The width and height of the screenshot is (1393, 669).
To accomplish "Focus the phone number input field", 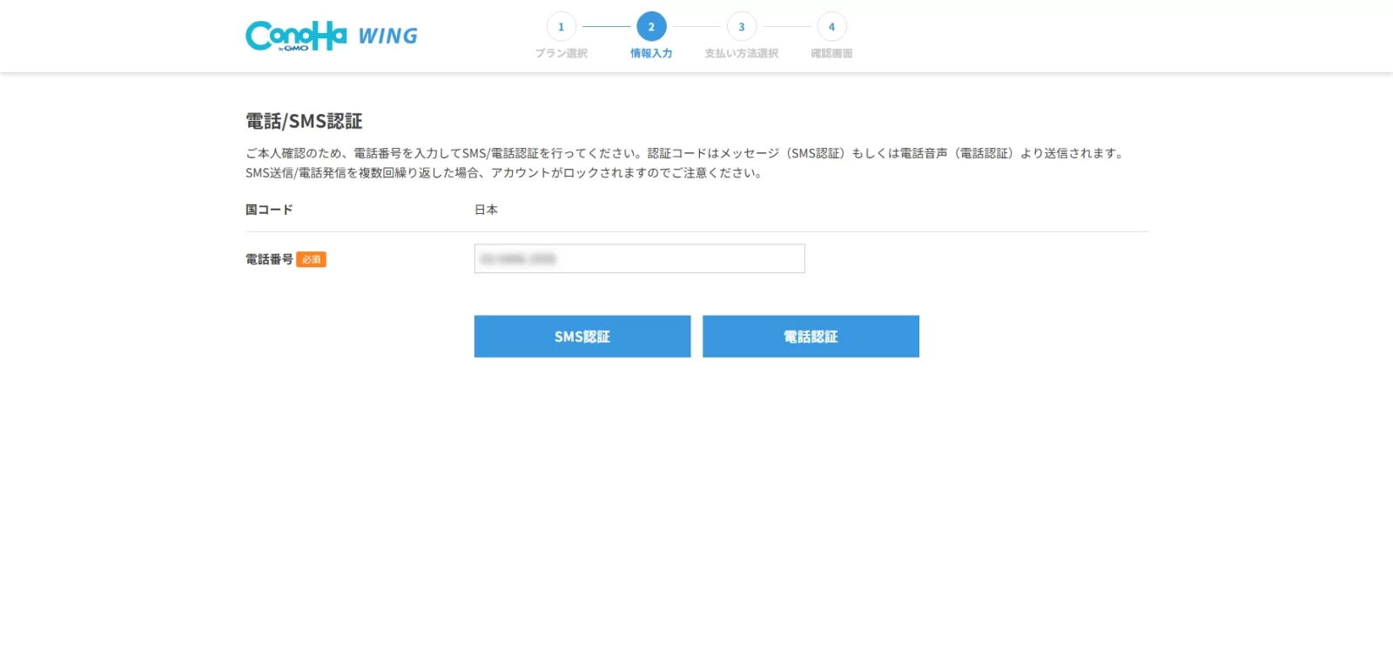I will [x=639, y=258].
